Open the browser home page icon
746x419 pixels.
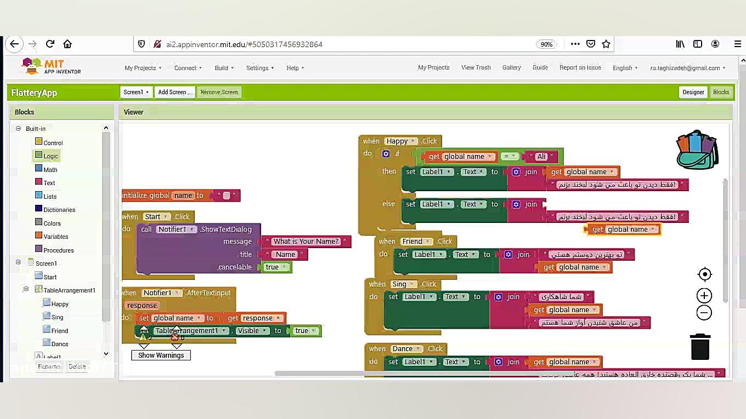67,44
